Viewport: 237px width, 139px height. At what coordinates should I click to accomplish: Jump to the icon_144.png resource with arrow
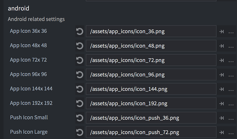pos(222,89)
